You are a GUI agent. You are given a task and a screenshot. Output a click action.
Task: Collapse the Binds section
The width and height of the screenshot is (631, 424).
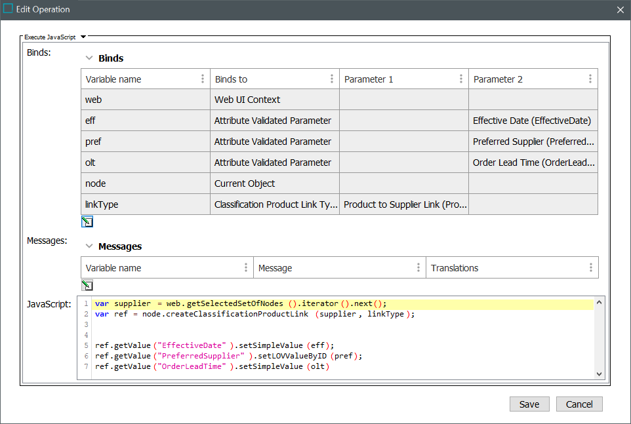coord(89,58)
